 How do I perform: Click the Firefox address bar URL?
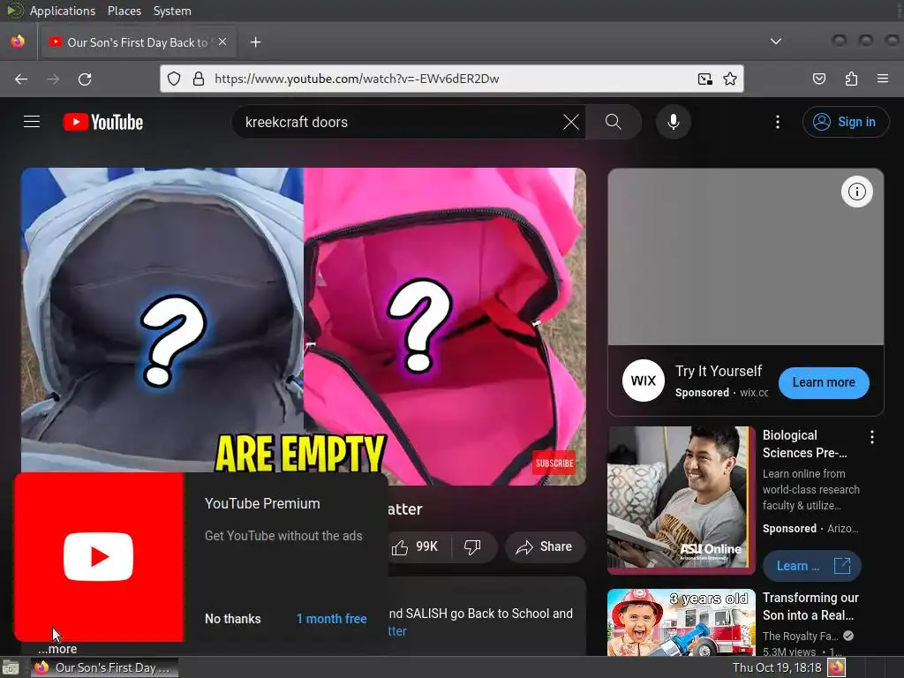point(357,79)
